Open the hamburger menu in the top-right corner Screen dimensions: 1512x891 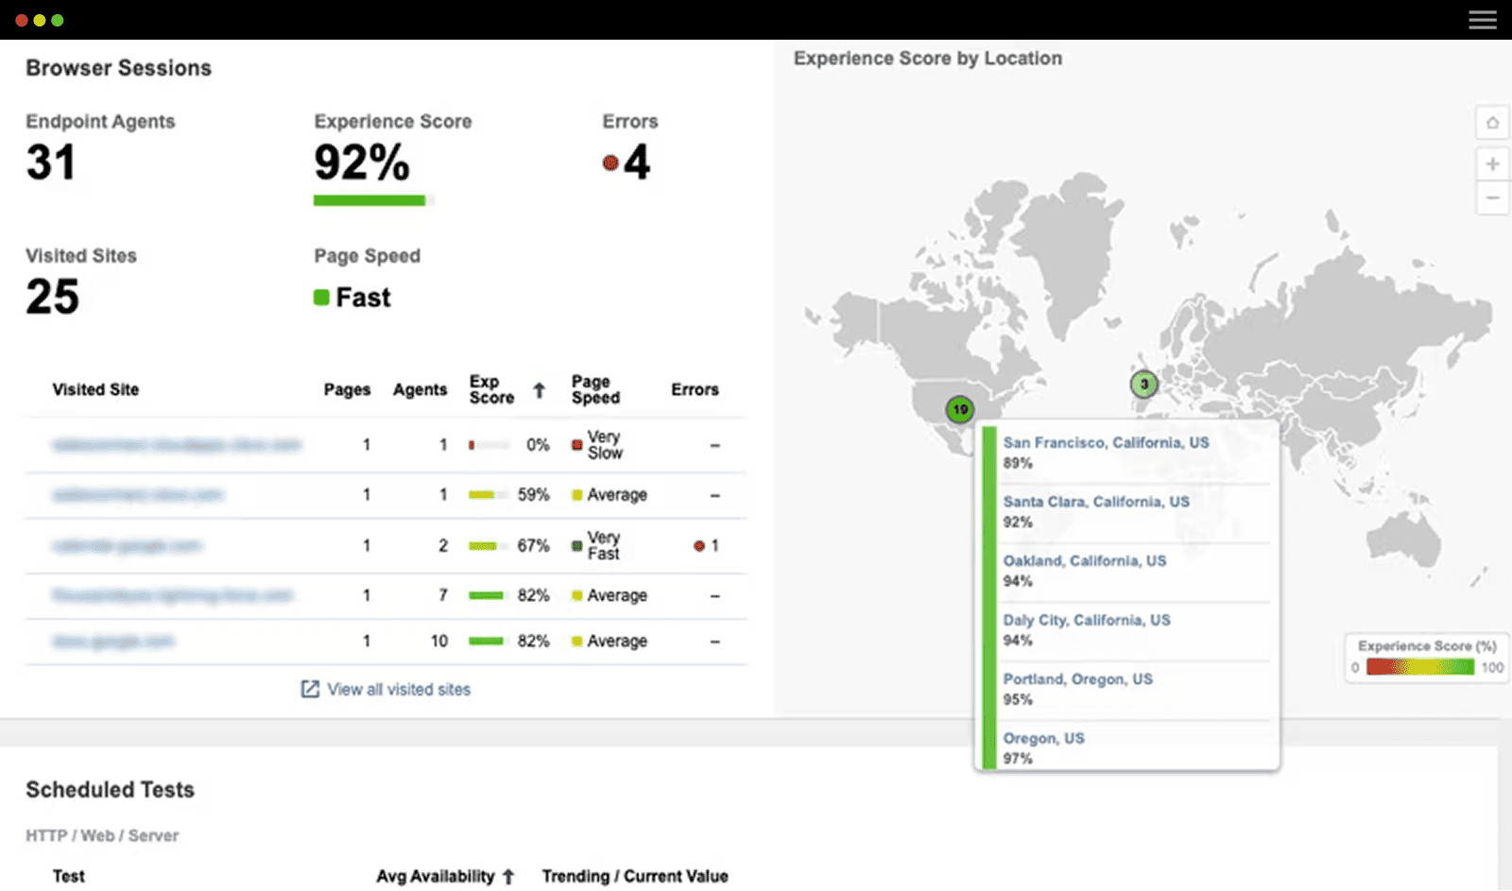click(1482, 19)
